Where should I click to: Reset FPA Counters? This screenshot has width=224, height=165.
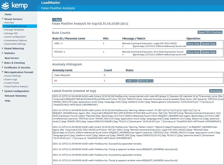coord(210,32)
